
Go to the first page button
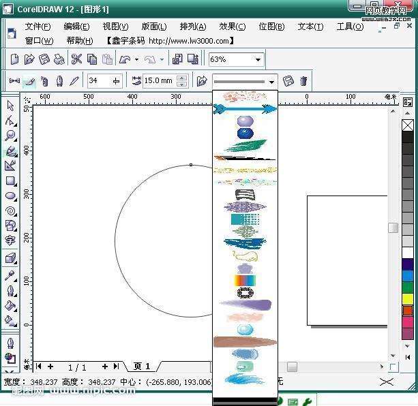(x=38, y=366)
